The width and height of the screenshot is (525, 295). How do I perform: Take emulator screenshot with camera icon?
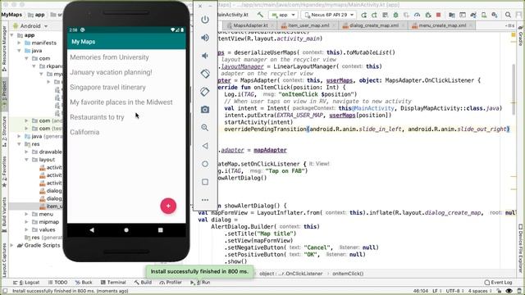click(205, 109)
